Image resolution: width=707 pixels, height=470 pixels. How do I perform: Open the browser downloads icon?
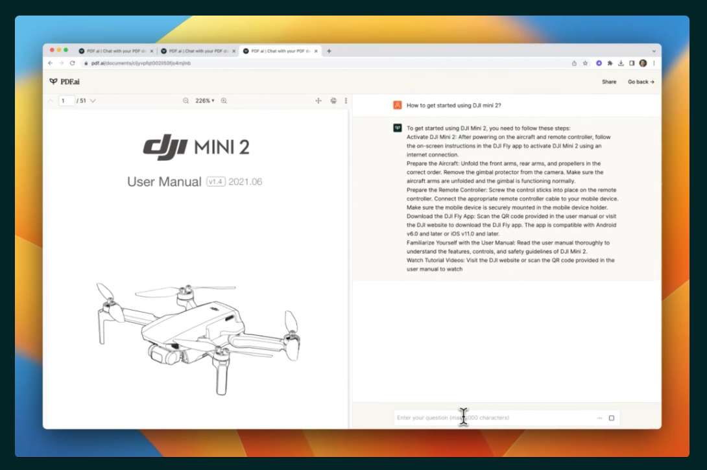[621, 63]
